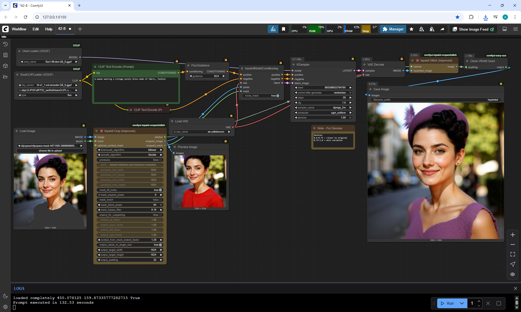Screen dimensions: 521x312
Task: Open settings gear icon in sidebar
Action: pos(5,307)
